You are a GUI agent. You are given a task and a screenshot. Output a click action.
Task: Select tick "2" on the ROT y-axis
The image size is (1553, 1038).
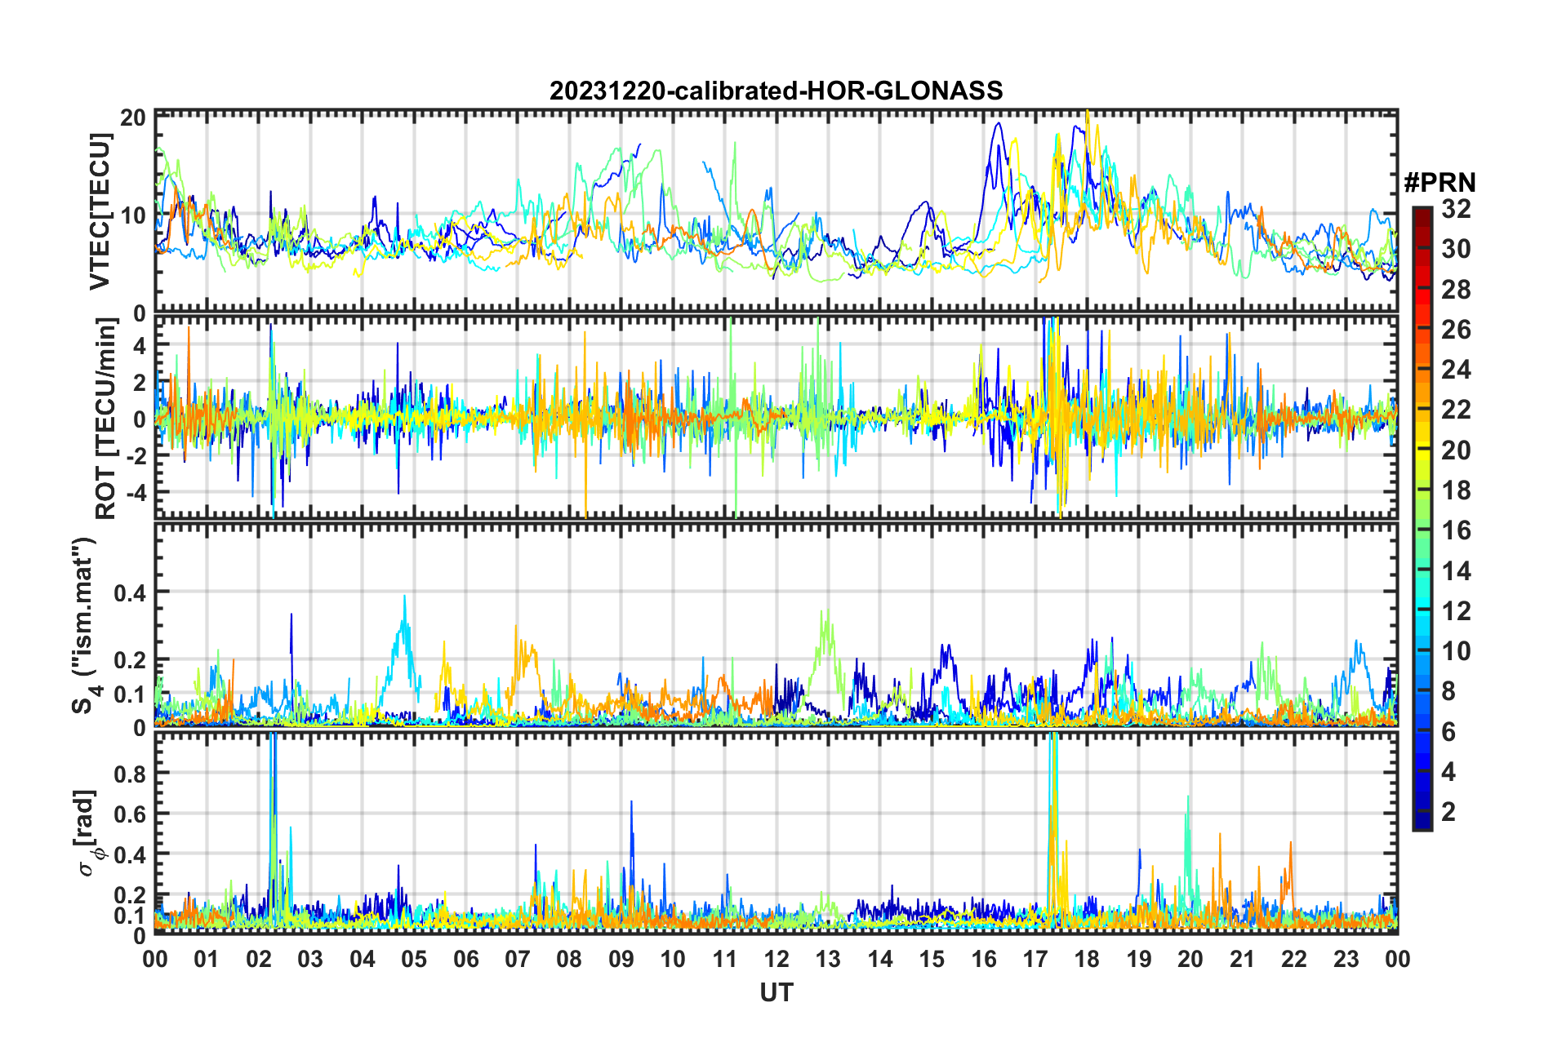[x=140, y=383]
